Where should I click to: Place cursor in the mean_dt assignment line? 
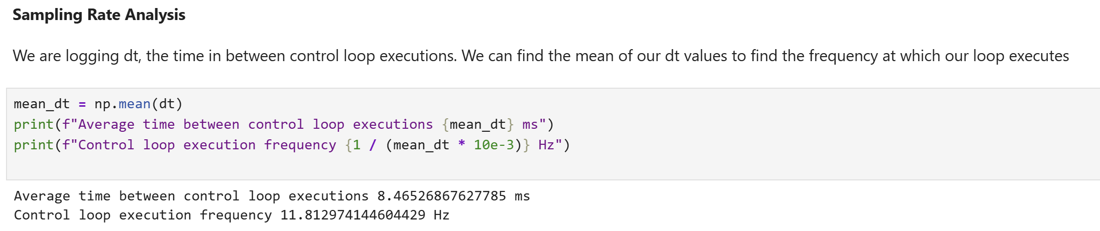[98, 104]
